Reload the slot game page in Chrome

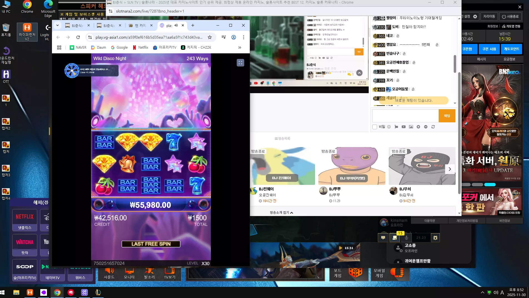pyautogui.click(x=78, y=37)
